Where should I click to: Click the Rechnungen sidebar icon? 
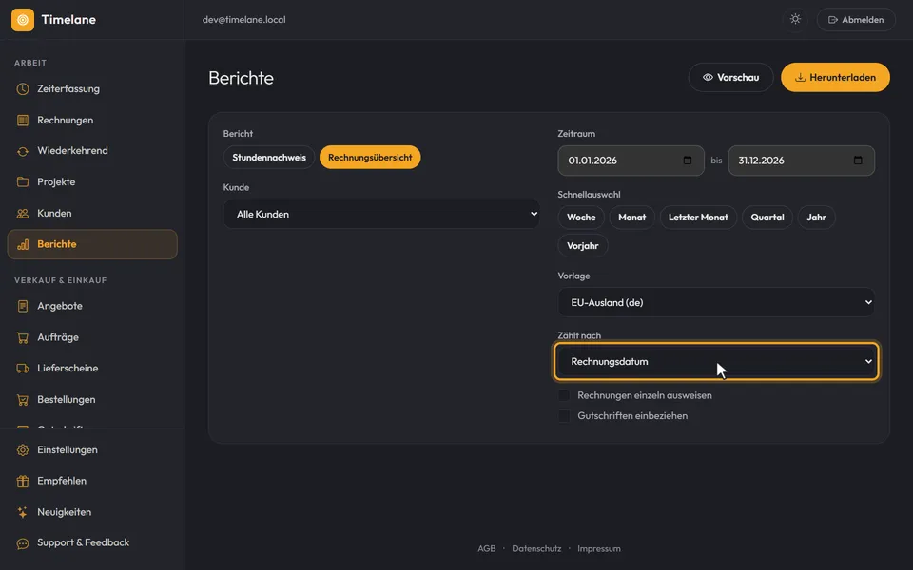click(x=23, y=121)
